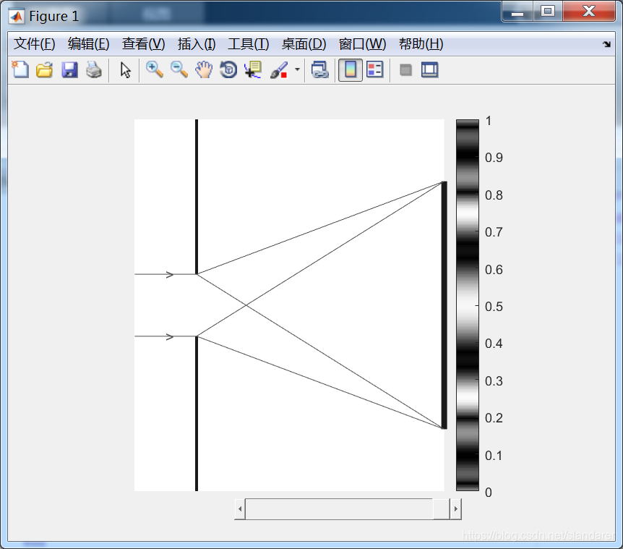Click the slider track below the plot
Viewport: 623px width, 549px height.
pyautogui.click(x=338, y=508)
